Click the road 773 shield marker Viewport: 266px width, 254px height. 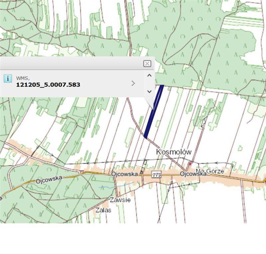pos(156,174)
